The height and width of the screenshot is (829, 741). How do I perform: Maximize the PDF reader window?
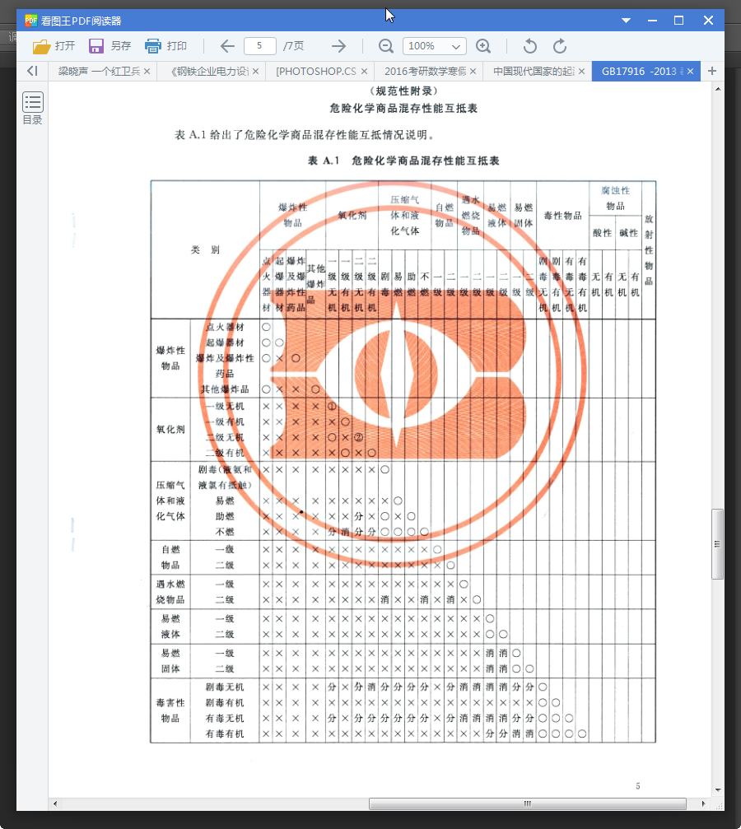pos(679,21)
